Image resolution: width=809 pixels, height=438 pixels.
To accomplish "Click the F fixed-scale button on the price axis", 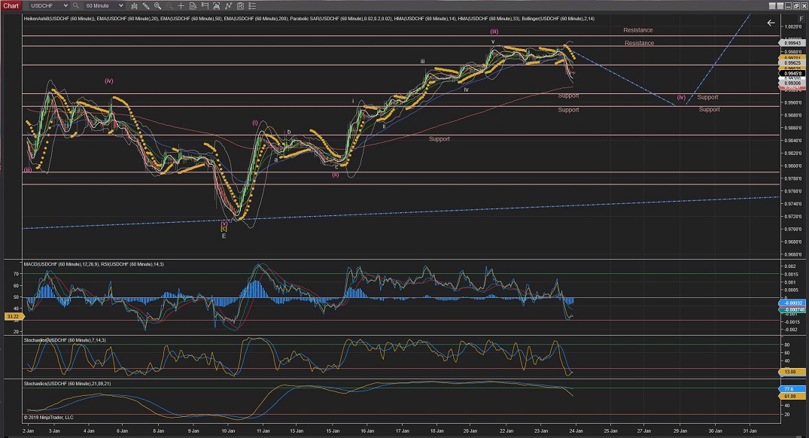I will tap(801, 19).
